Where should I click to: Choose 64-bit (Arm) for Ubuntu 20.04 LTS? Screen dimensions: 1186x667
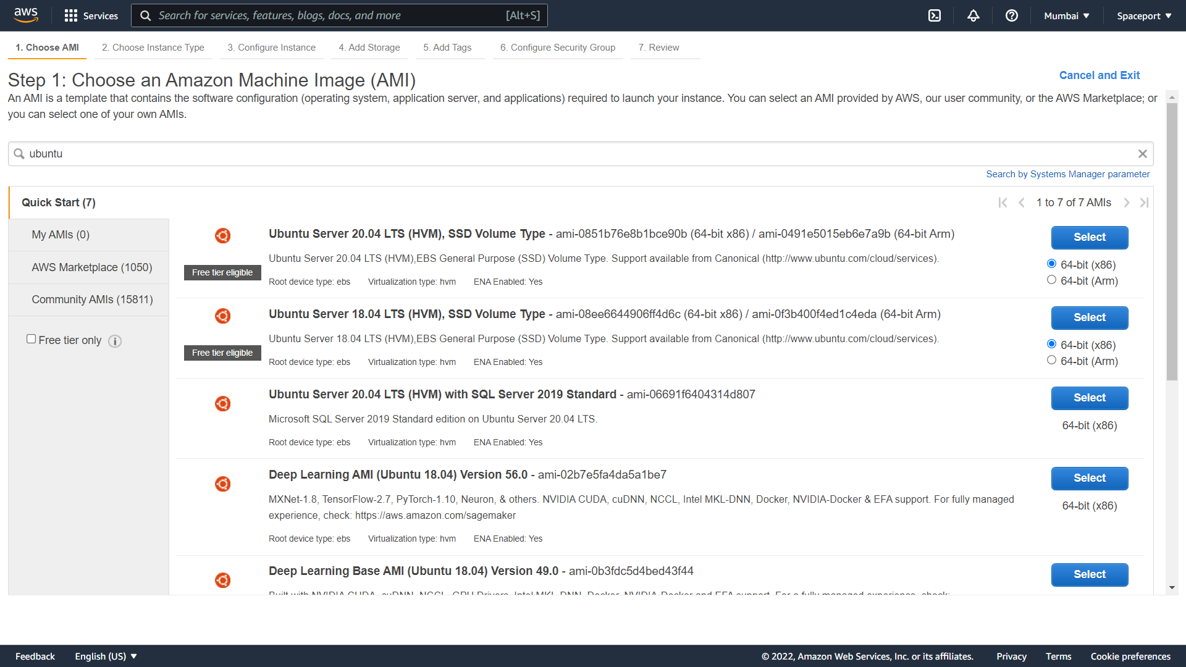1051,280
